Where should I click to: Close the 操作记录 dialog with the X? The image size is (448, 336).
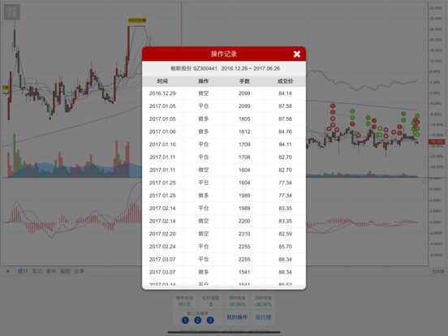pos(297,54)
